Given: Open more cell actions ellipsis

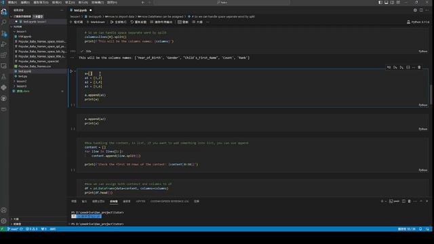Looking at the screenshot, I should (x=414, y=67).
